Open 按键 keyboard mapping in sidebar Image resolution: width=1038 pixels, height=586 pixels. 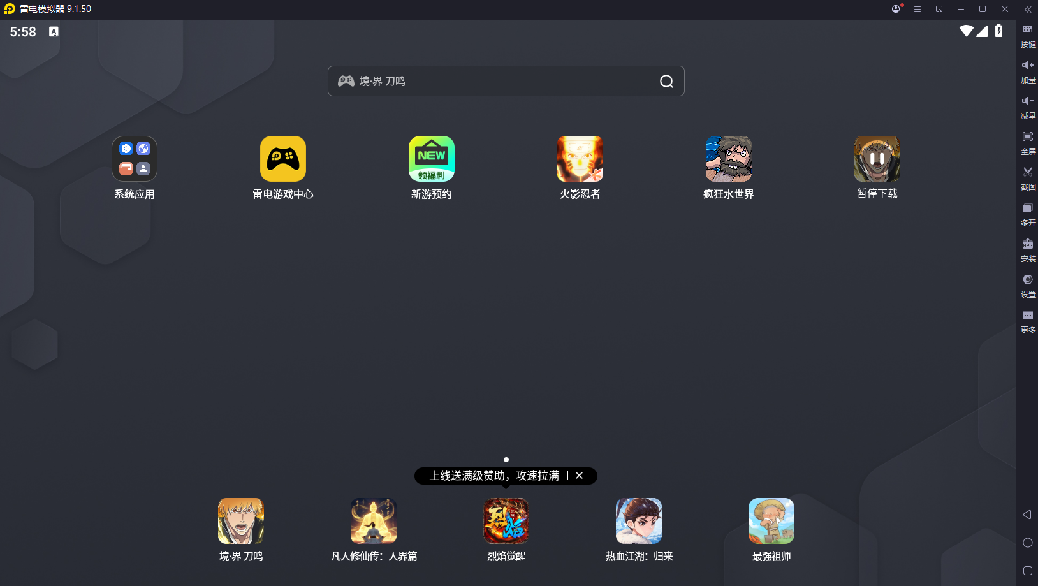[x=1028, y=36]
